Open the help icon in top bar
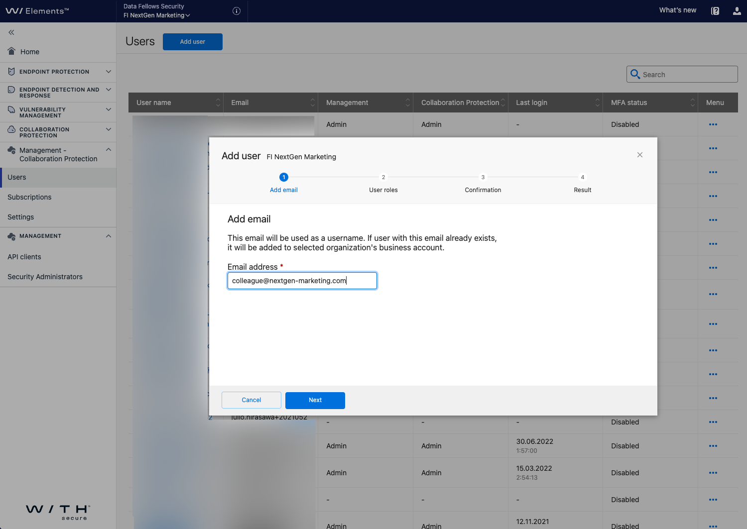747x529 pixels. point(715,10)
